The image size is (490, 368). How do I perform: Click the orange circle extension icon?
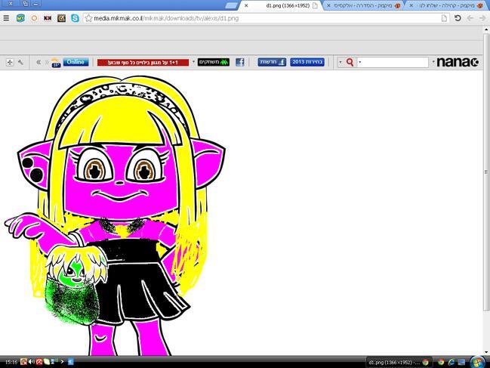point(34,18)
